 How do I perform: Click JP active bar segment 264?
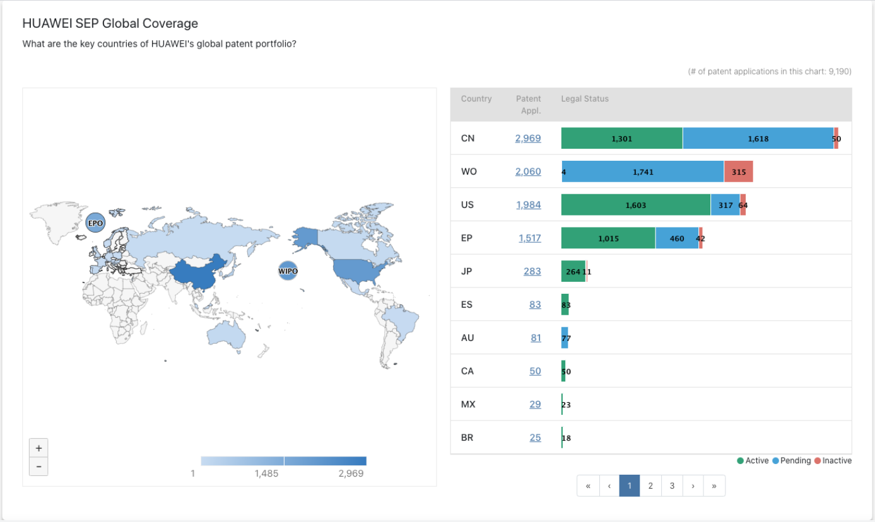573,272
